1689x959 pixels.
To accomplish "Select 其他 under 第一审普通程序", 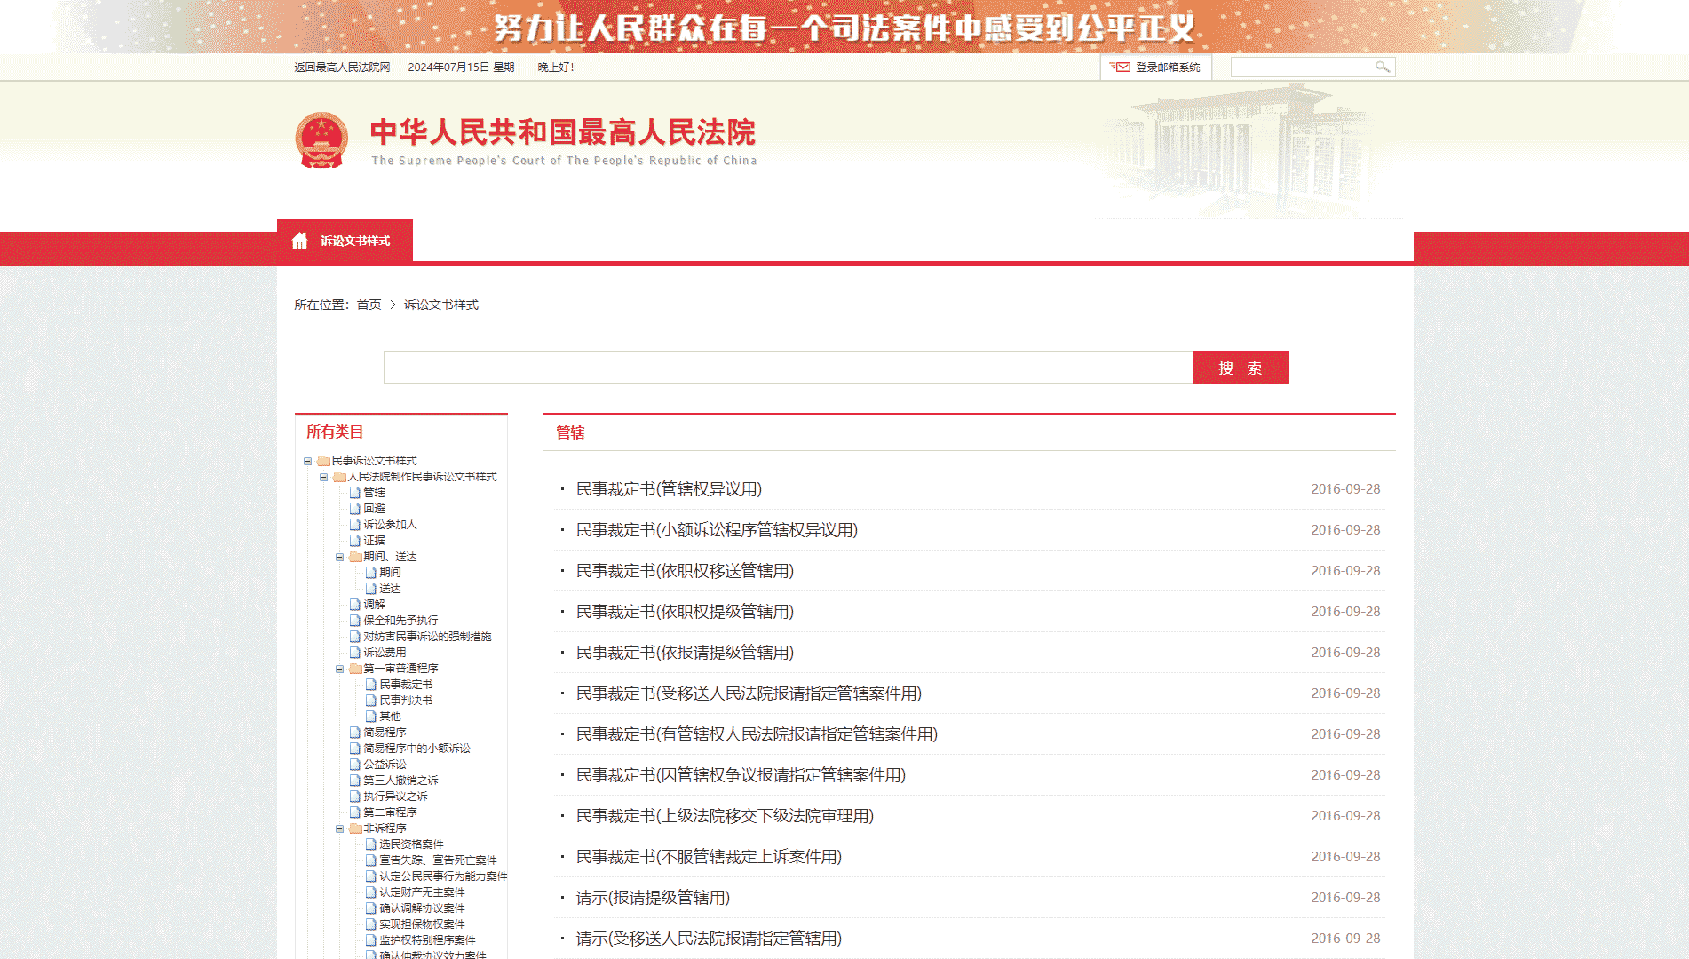I will point(390,717).
